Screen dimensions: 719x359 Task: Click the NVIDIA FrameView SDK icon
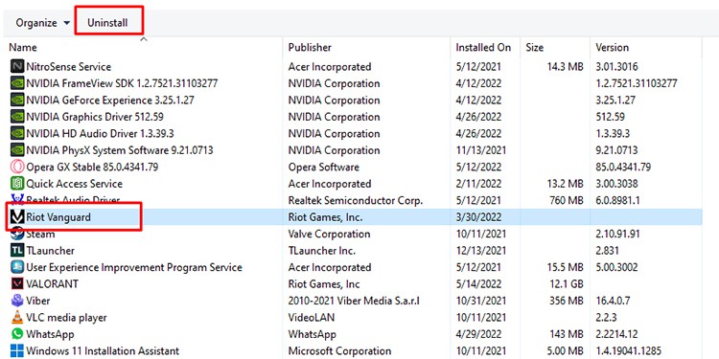(17, 83)
